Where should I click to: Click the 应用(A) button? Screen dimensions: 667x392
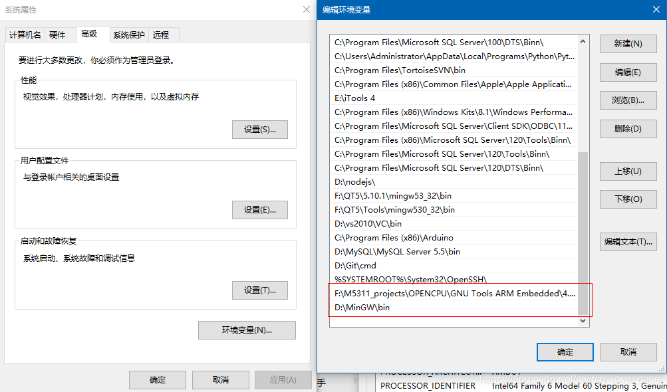[283, 379]
